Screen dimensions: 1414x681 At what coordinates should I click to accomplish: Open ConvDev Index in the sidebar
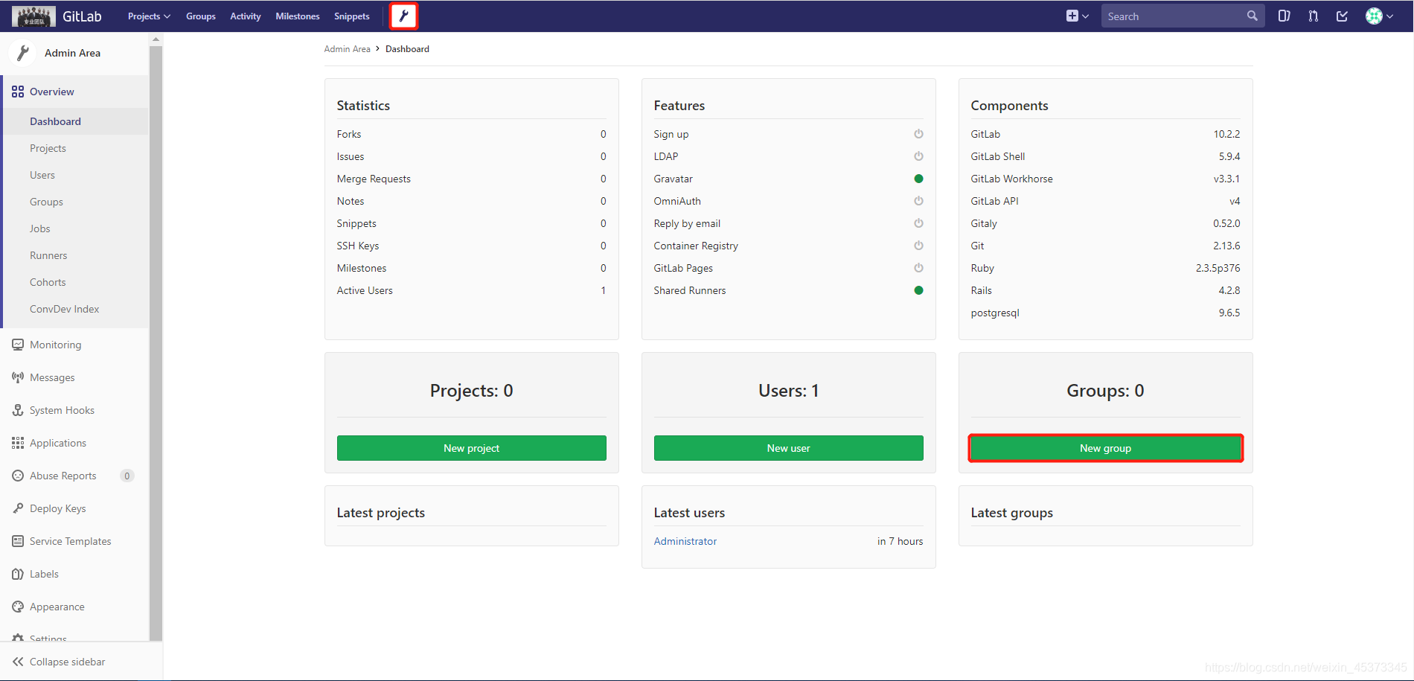(64, 309)
